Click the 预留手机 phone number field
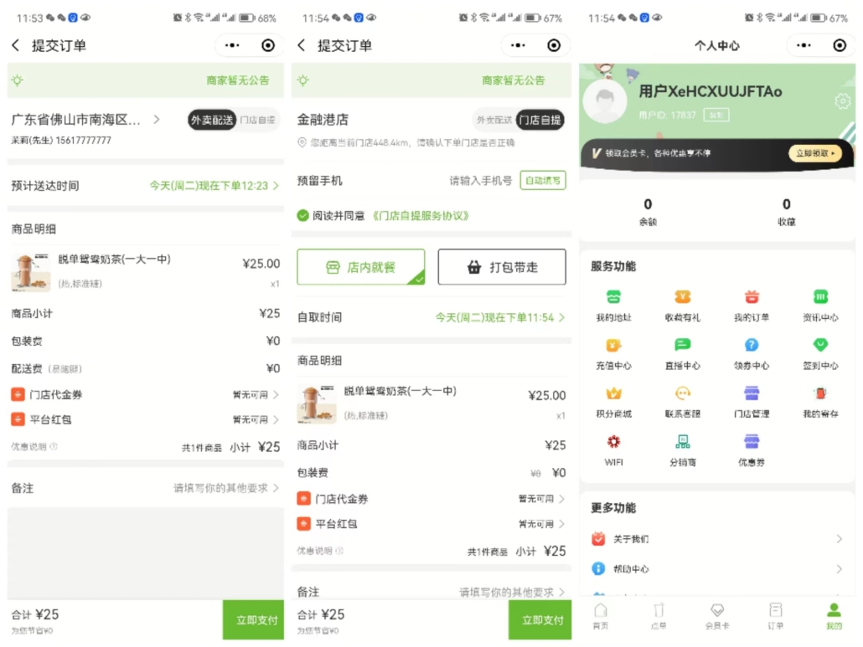Viewport: 863px width, 647px height. (480, 181)
